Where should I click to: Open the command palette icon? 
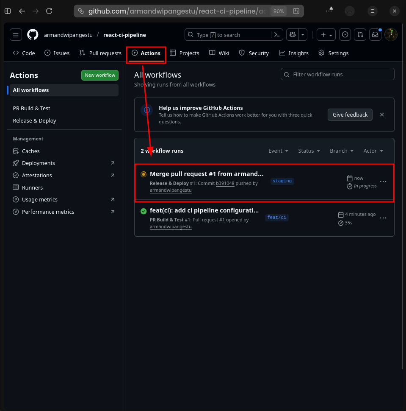coord(277,35)
